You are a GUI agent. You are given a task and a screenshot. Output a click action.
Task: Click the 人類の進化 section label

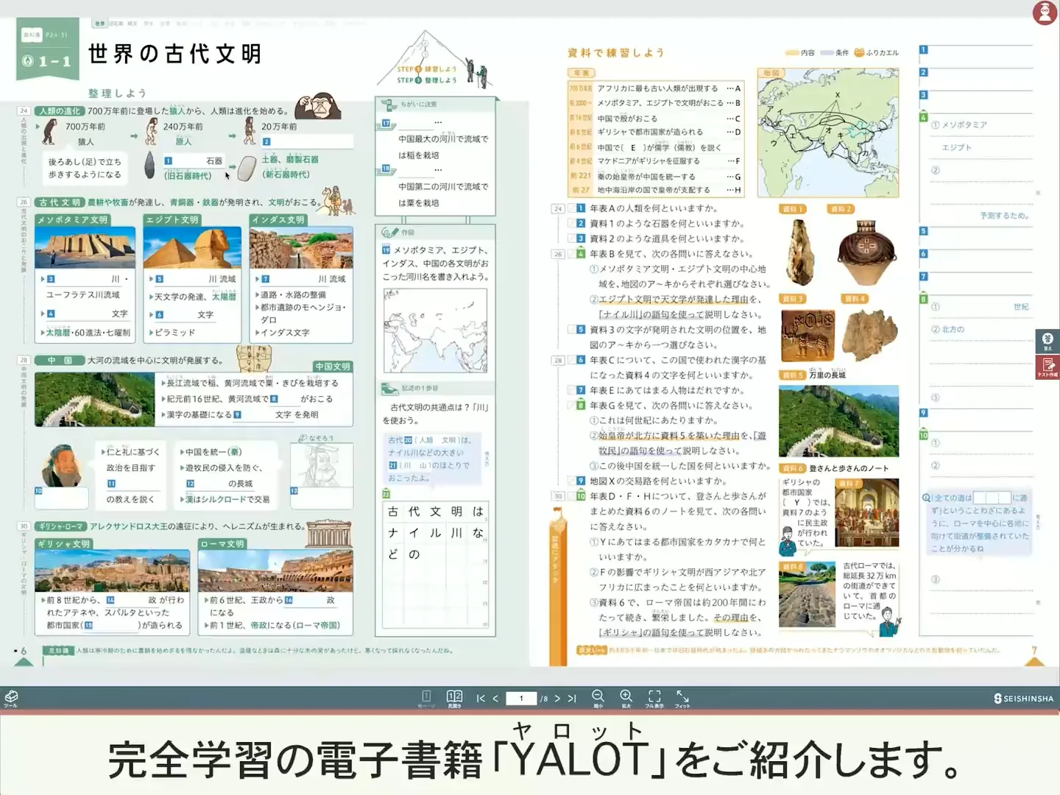click(60, 111)
